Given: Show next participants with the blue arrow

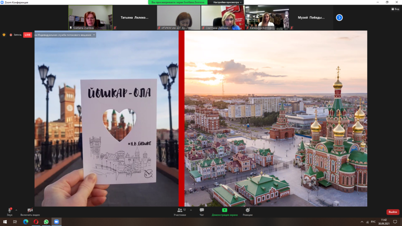Looking at the screenshot, I should [x=339, y=18].
